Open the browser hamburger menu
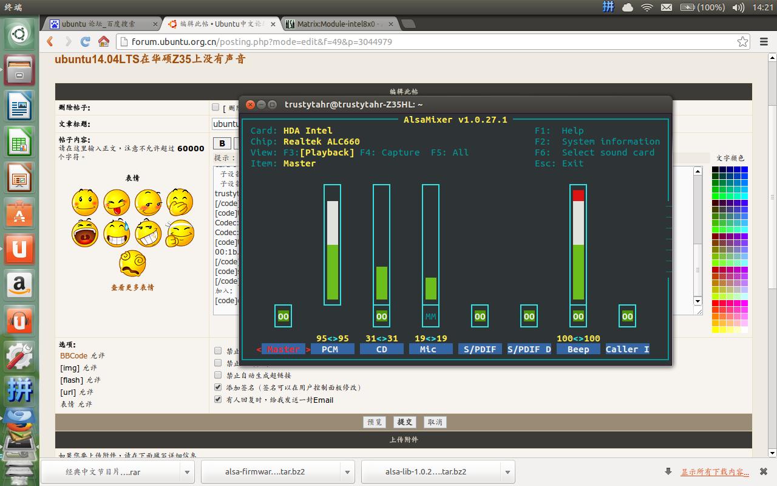Screen dimensions: 777x486 click(764, 42)
